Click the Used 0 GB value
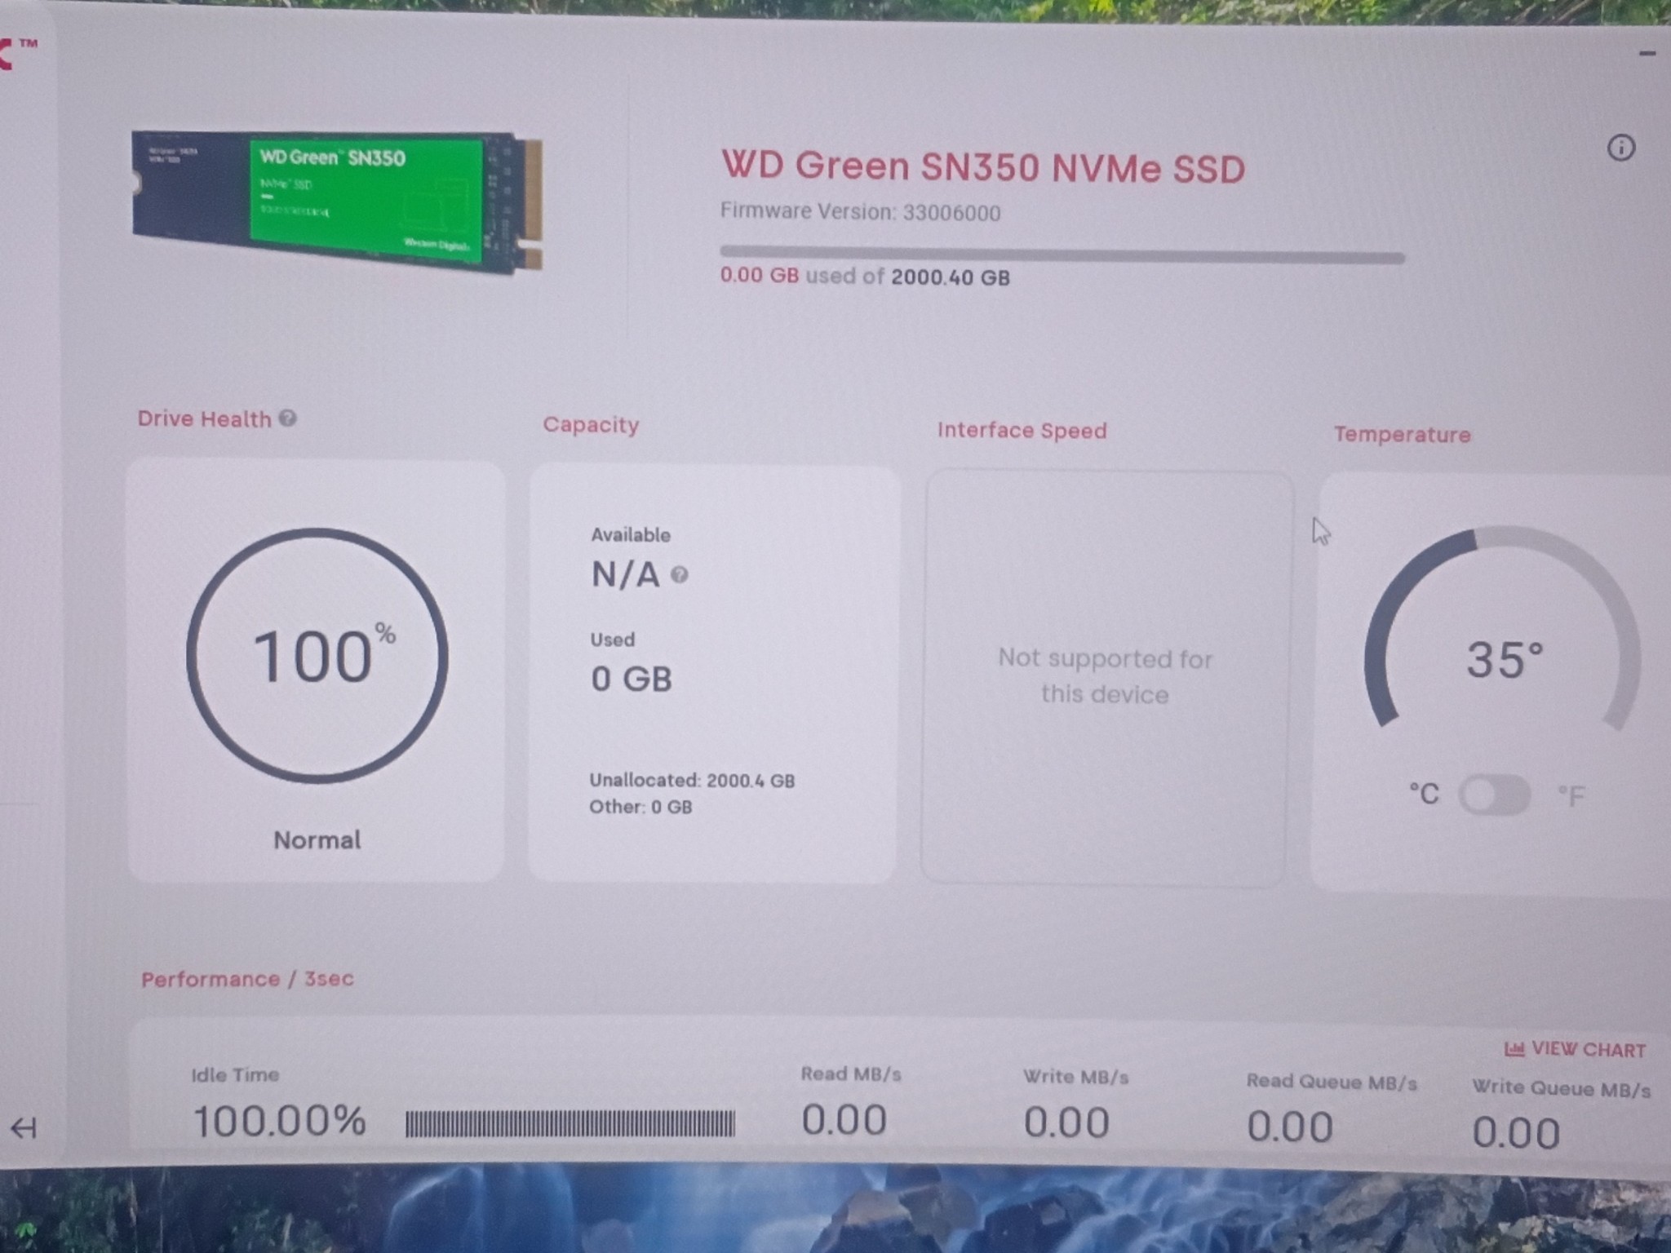This screenshot has height=1253, width=1671. pos(632,679)
